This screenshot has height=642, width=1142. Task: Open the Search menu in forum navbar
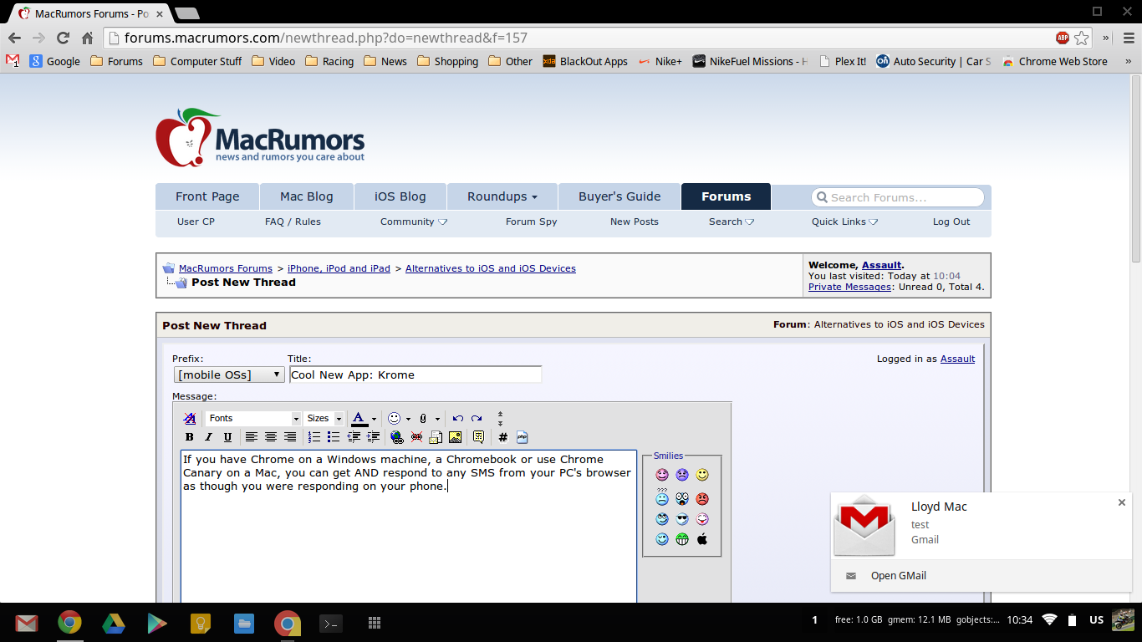(x=732, y=222)
